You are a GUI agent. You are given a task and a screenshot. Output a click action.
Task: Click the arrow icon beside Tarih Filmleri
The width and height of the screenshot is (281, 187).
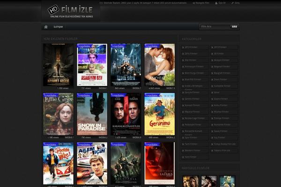183,144
